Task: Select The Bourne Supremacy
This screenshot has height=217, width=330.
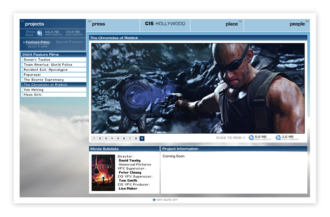Action: [53, 80]
